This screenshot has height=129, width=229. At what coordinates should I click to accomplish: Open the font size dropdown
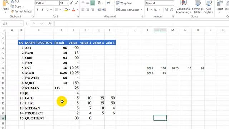67,3
